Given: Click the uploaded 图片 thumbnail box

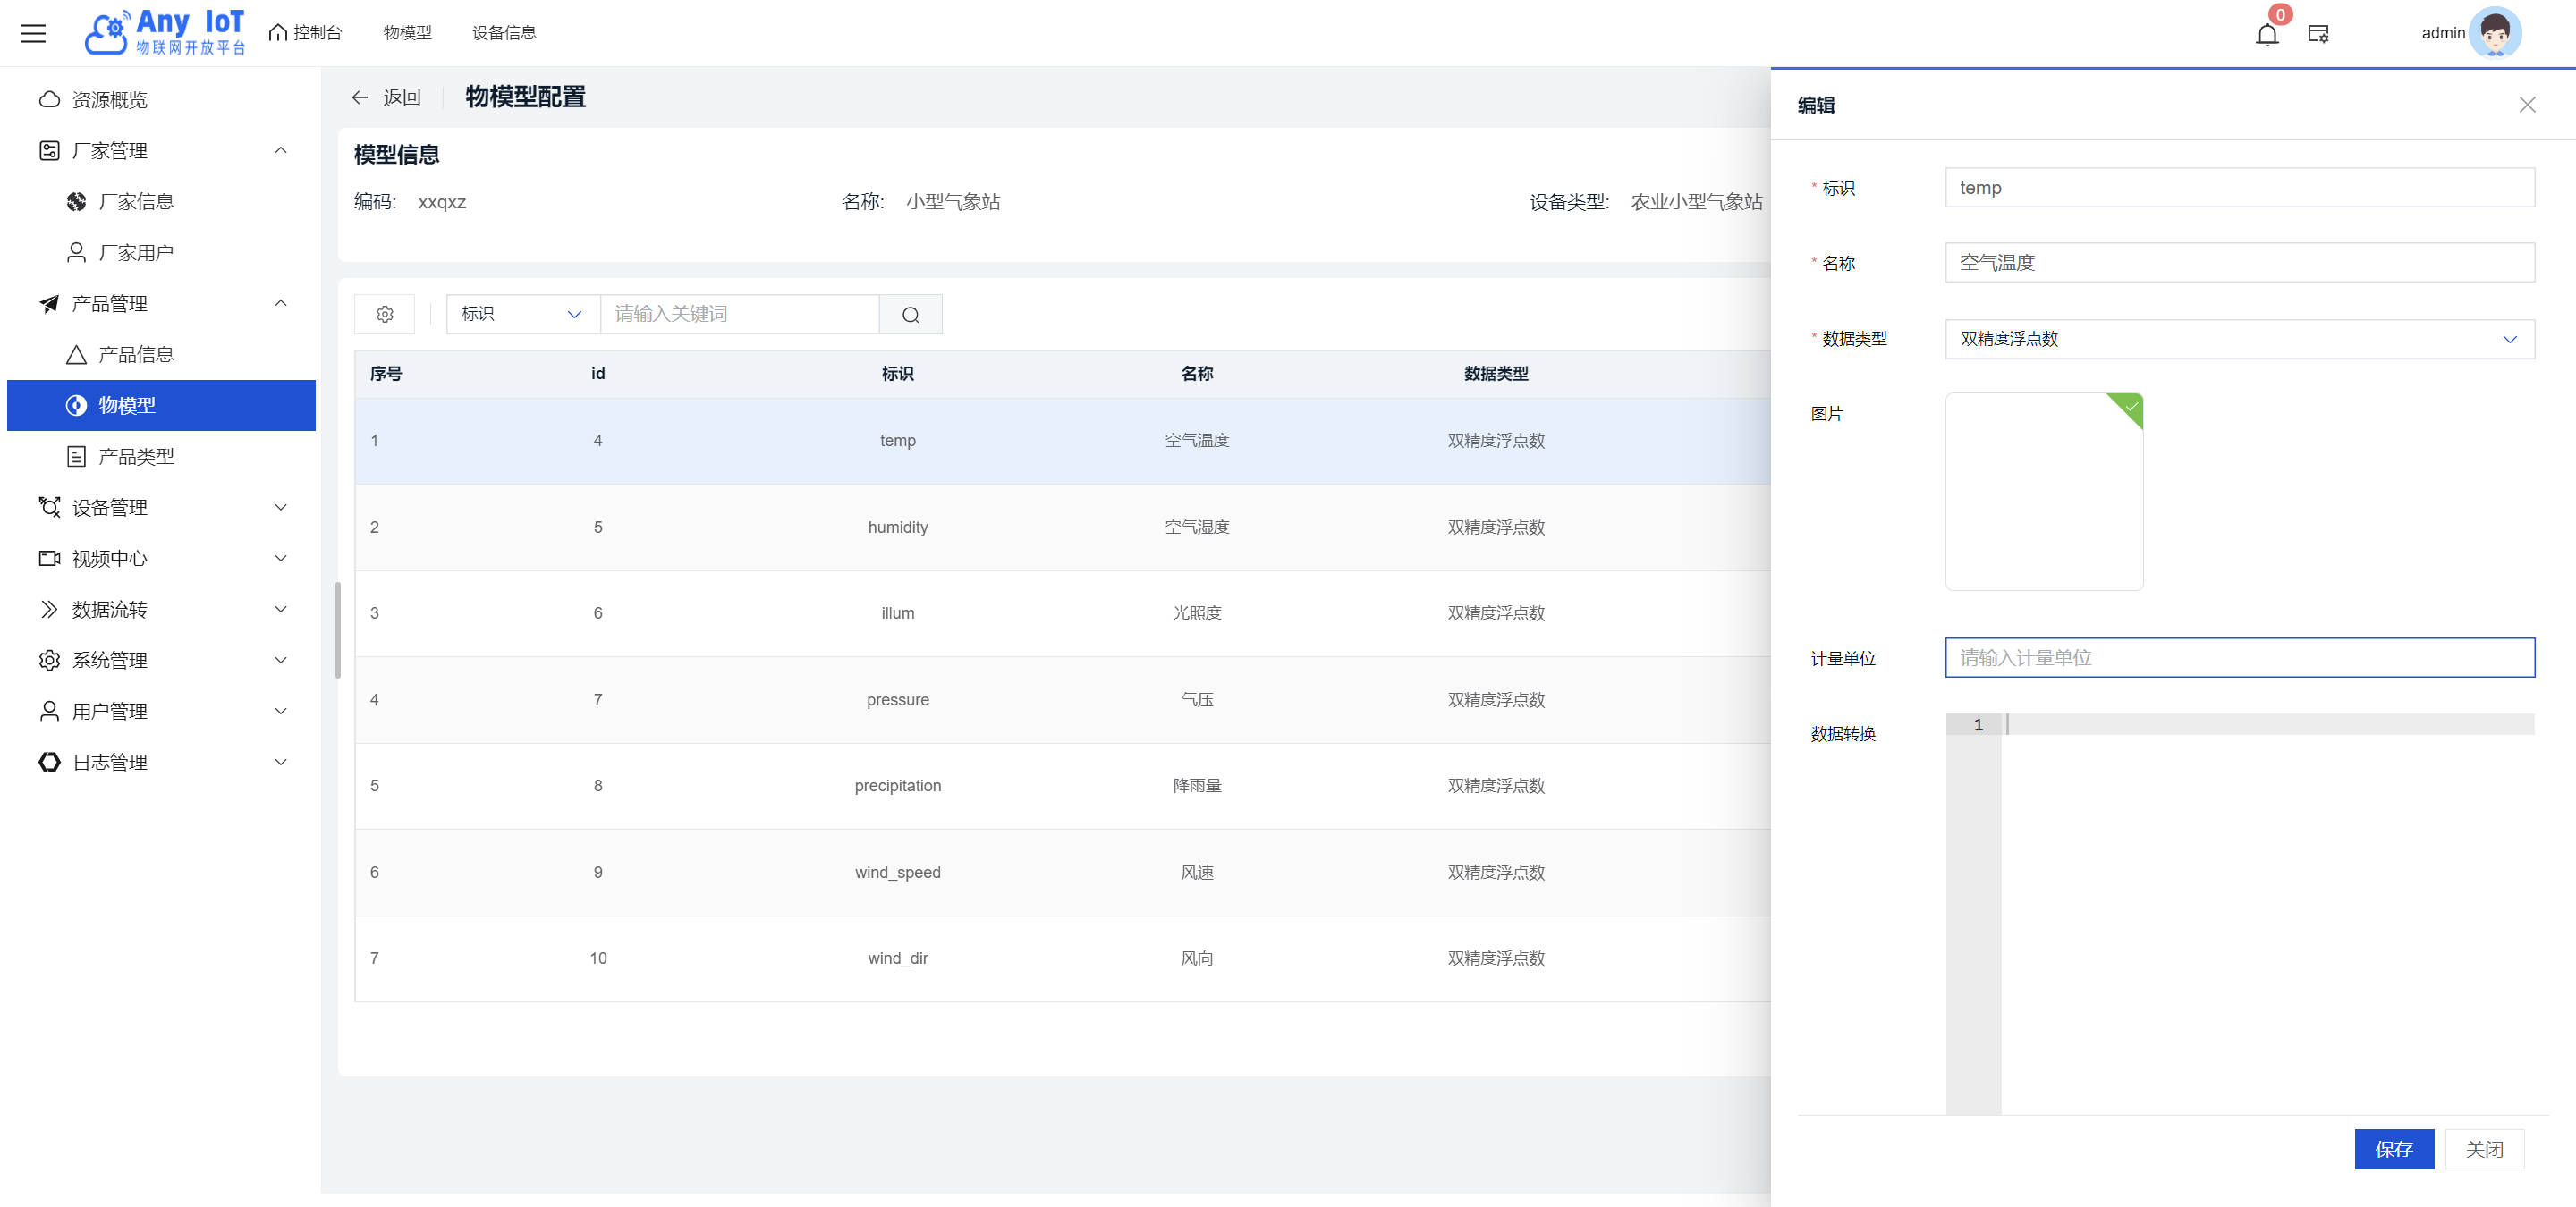Looking at the screenshot, I should pyautogui.click(x=2043, y=492).
